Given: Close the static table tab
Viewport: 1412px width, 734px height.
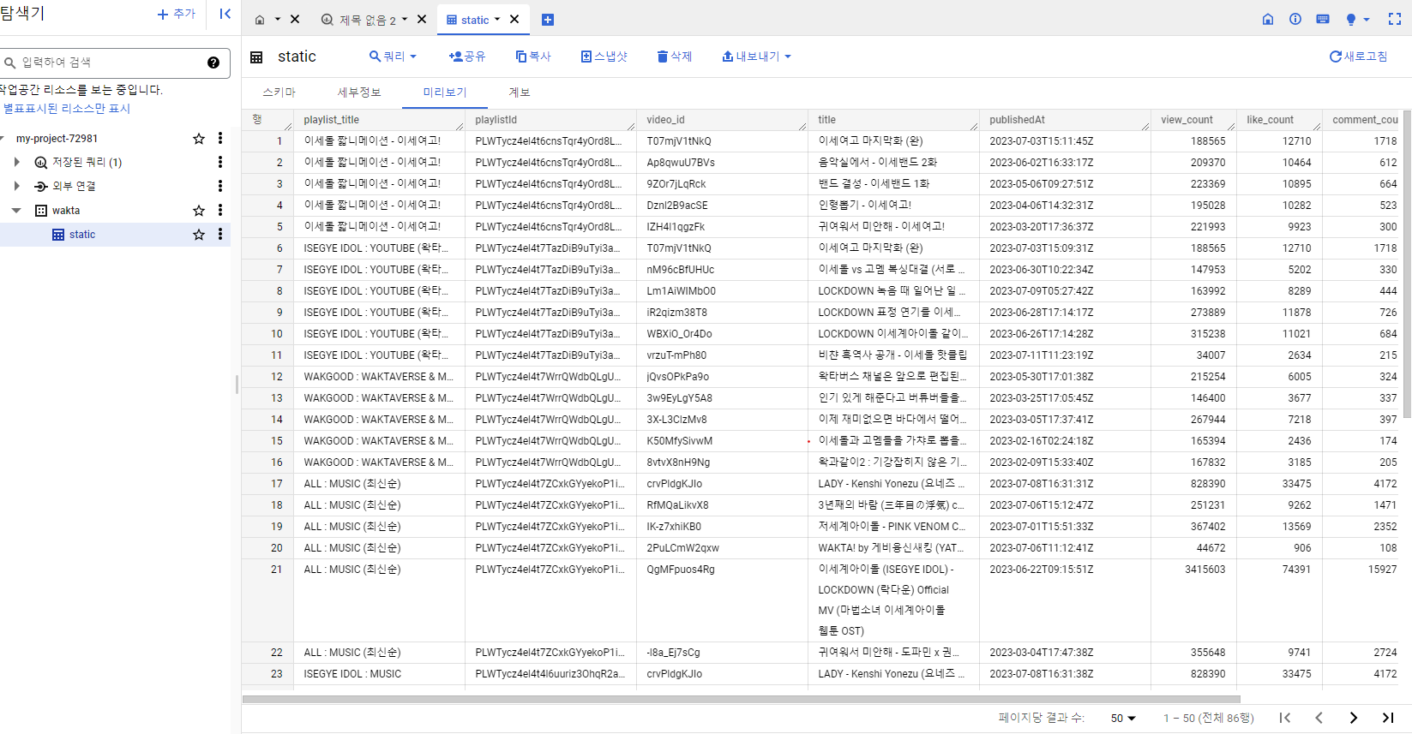Looking at the screenshot, I should (x=514, y=19).
